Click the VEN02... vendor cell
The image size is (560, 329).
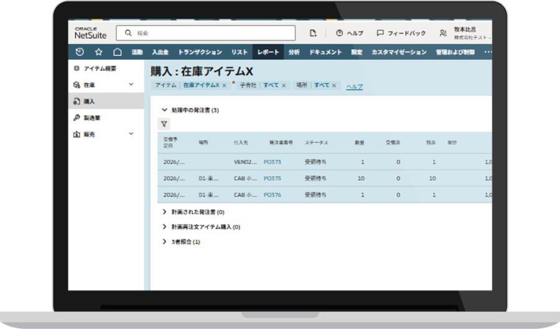click(245, 162)
